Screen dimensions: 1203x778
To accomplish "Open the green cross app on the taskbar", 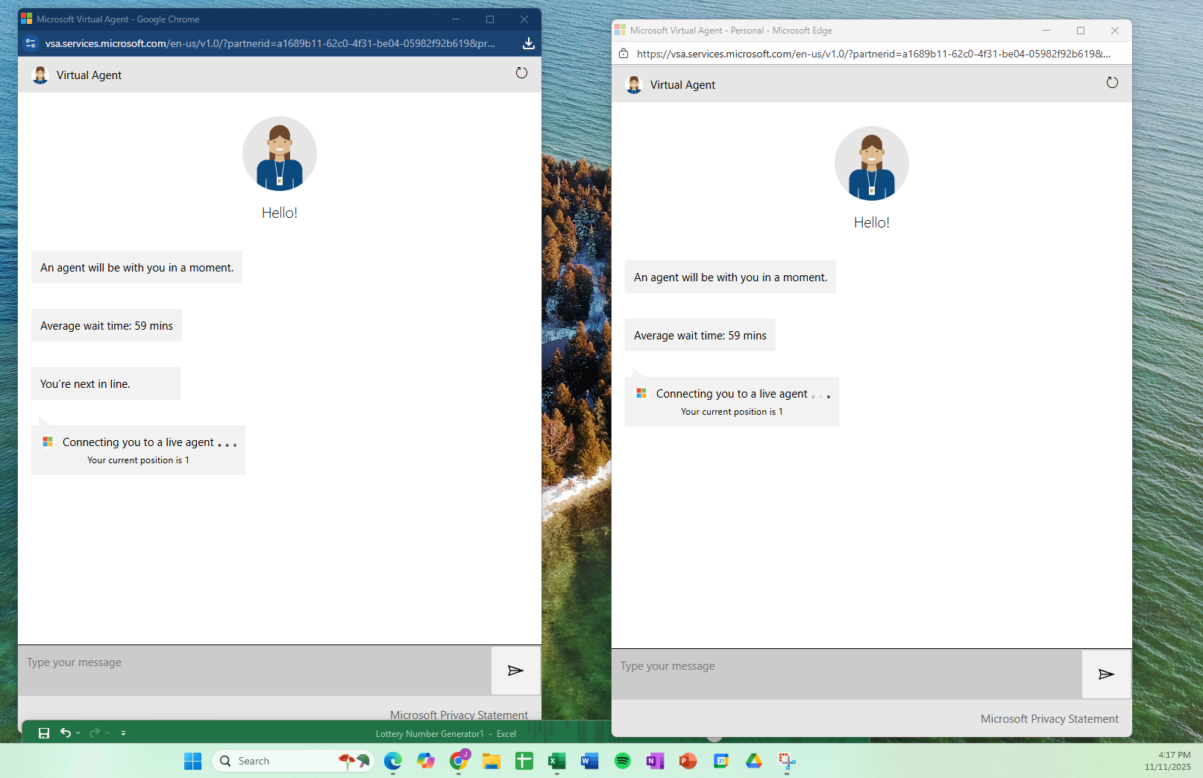I will (x=524, y=761).
